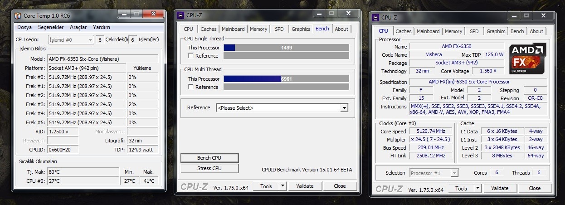The image size is (565, 205).
Task: Click Bus Speed 209.01 MHz value
Action: coord(431,147)
